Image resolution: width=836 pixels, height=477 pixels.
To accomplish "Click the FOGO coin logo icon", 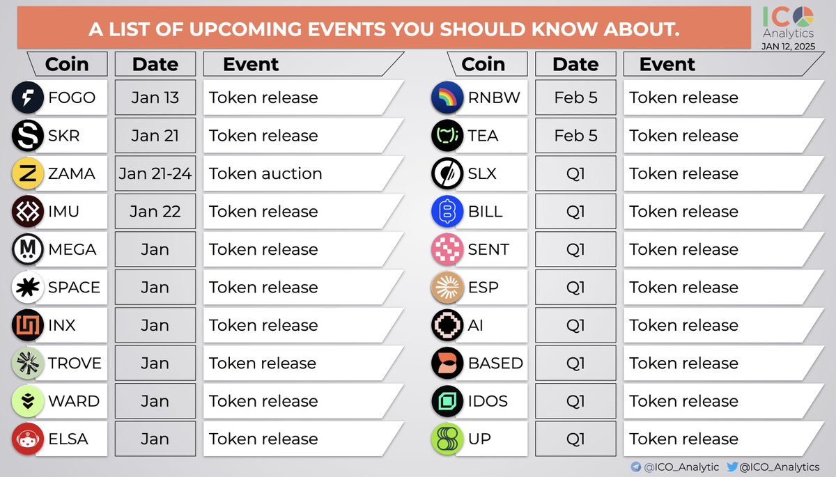I will click(x=29, y=97).
